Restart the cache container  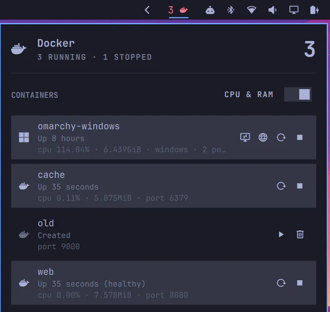[281, 186]
